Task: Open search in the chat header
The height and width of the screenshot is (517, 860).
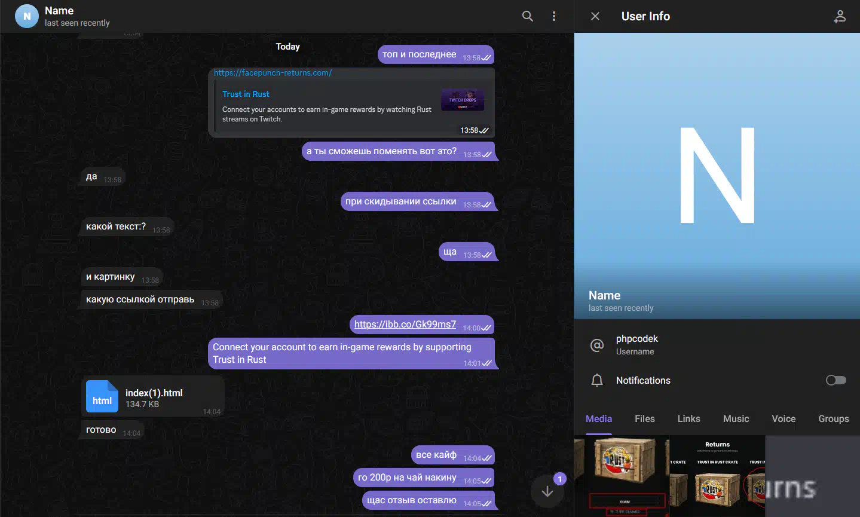Action: (x=527, y=16)
